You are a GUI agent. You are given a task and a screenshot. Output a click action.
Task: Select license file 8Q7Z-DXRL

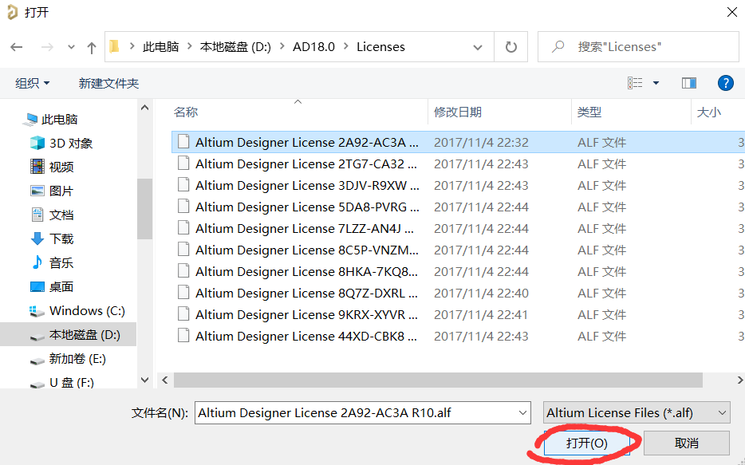[x=306, y=293]
